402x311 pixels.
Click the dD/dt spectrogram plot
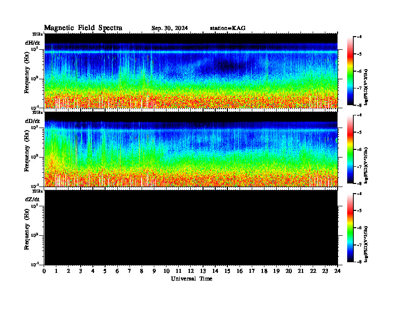[191, 149]
